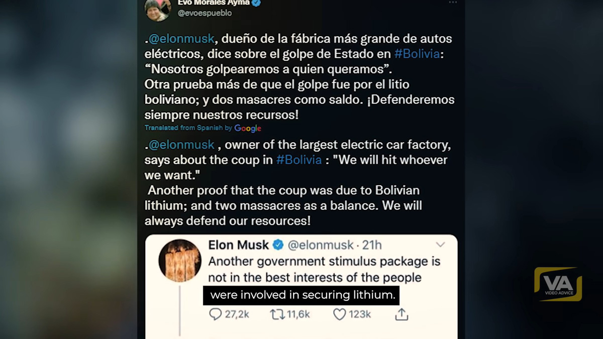Click the VA Video Advice logo
This screenshot has width=603, height=339.
coord(558,284)
